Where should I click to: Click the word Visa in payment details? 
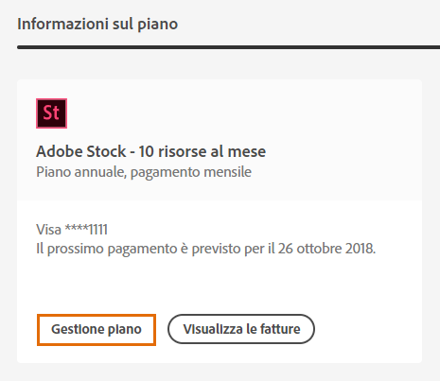48,230
